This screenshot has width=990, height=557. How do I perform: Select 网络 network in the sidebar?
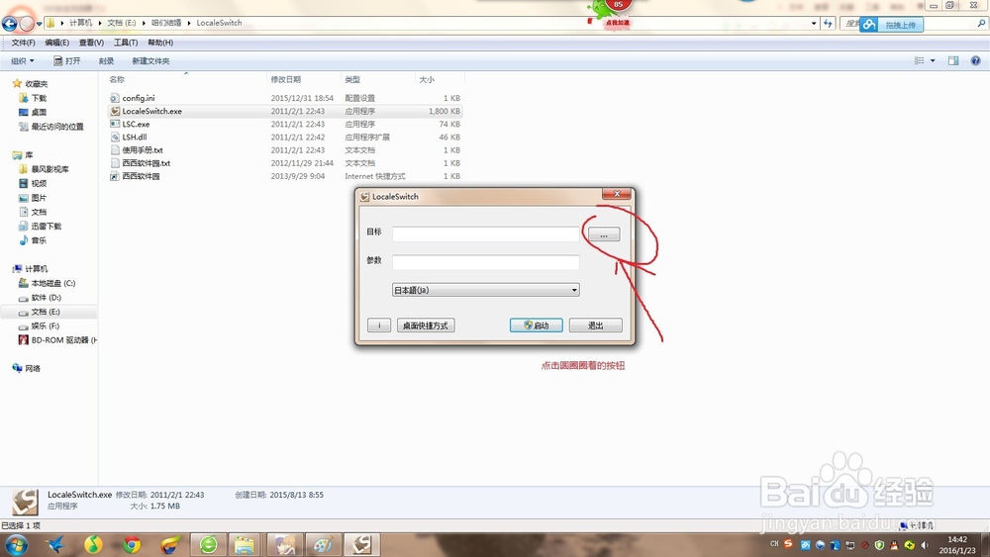(33, 368)
